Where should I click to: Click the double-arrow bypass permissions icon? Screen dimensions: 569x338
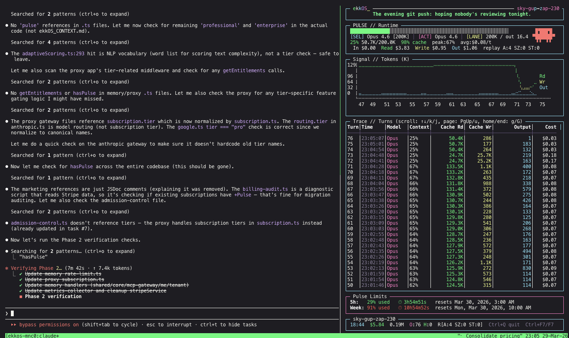pos(14,325)
